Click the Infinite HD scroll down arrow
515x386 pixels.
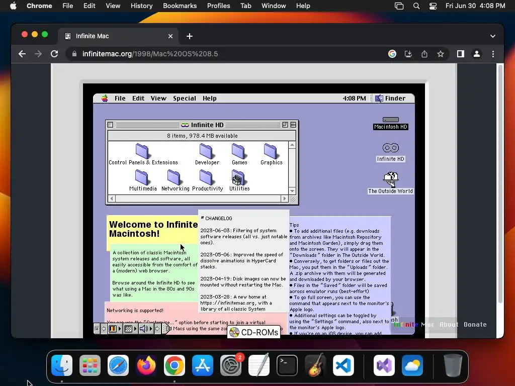292,190
